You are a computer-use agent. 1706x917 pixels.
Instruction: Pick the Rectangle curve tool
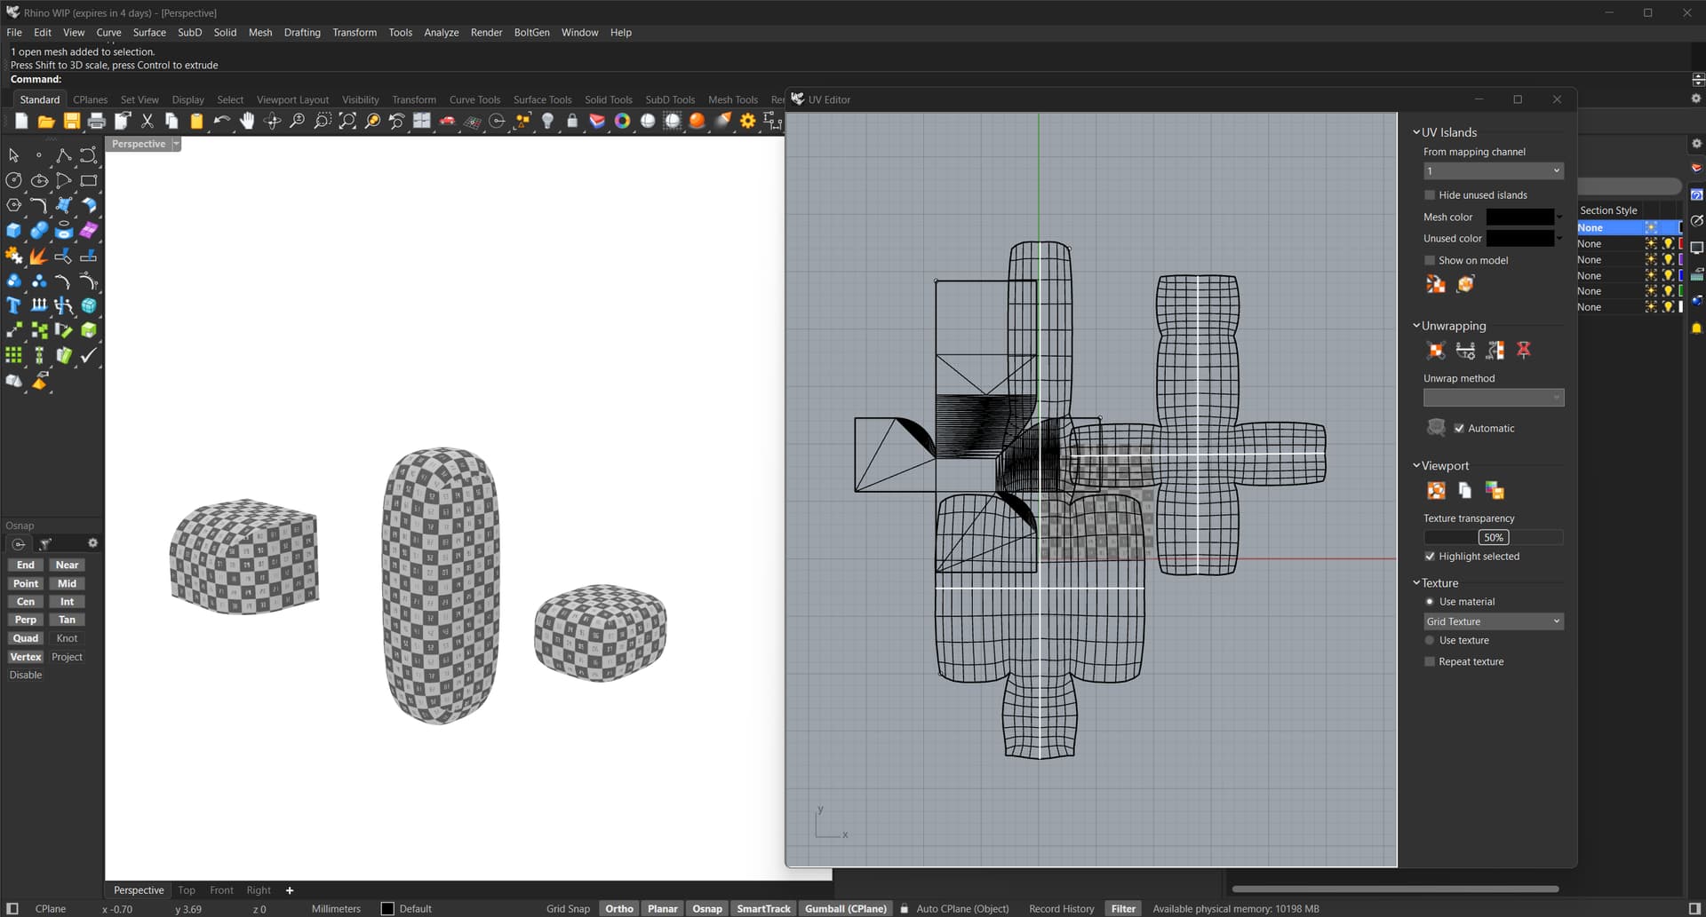[x=88, y=181]
